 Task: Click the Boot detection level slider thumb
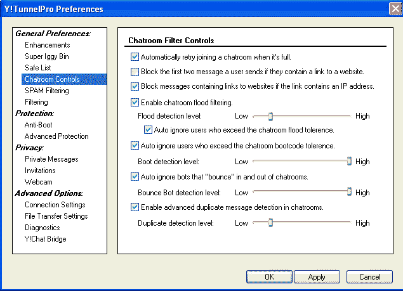click(349, 161)
